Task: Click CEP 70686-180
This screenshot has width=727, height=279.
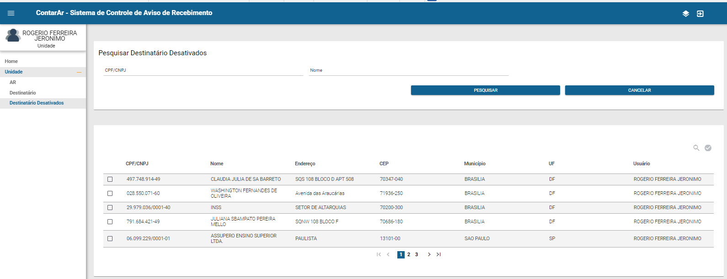Action: click(x=391, y=222)
